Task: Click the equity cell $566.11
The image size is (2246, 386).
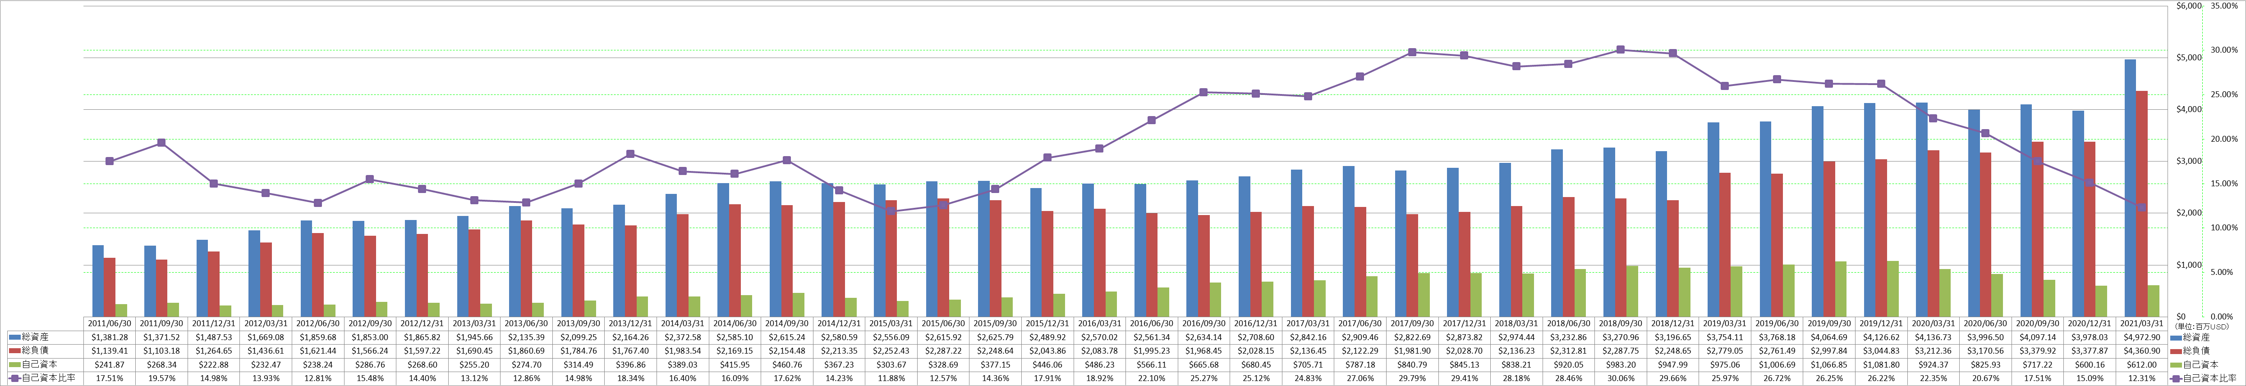Action: coord(1152,365)
